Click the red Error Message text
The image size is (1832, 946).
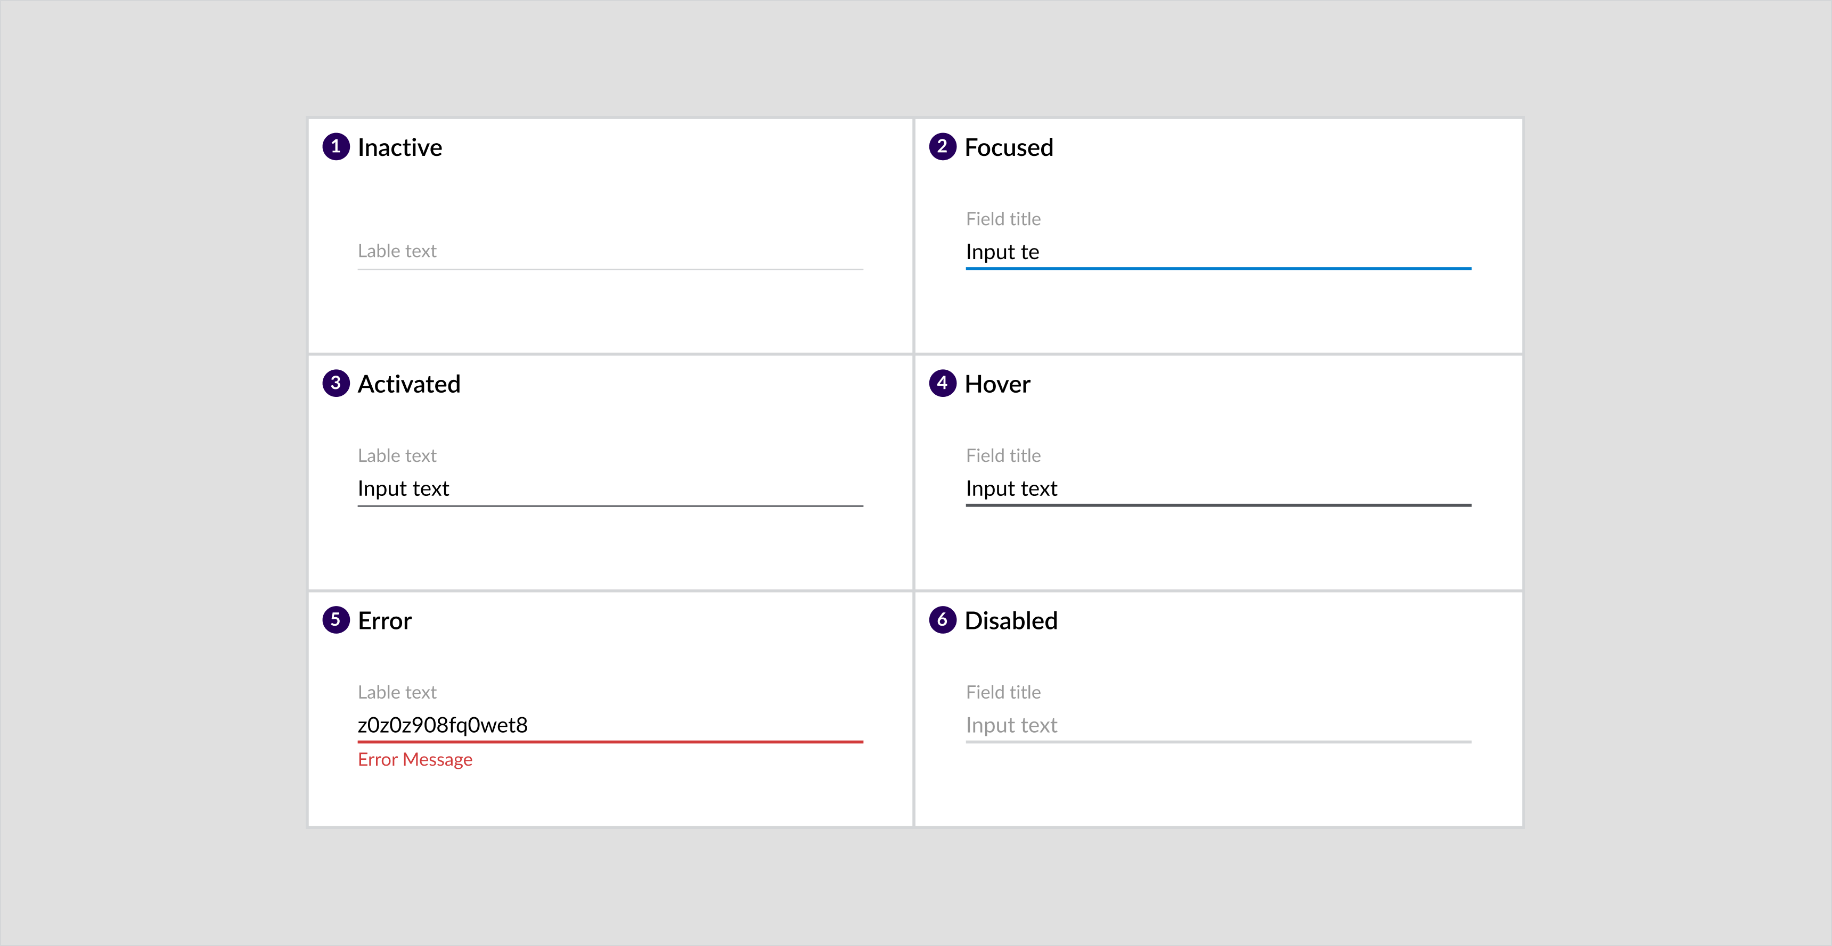click(x=415, y=760)
